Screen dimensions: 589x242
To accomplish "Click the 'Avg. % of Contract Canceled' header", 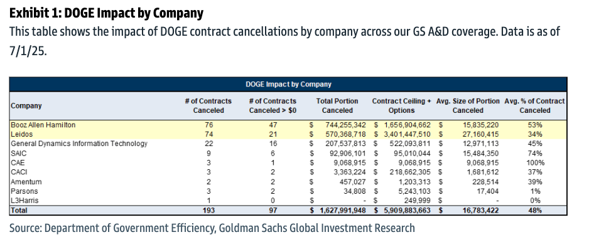I will tap(534, 106).
